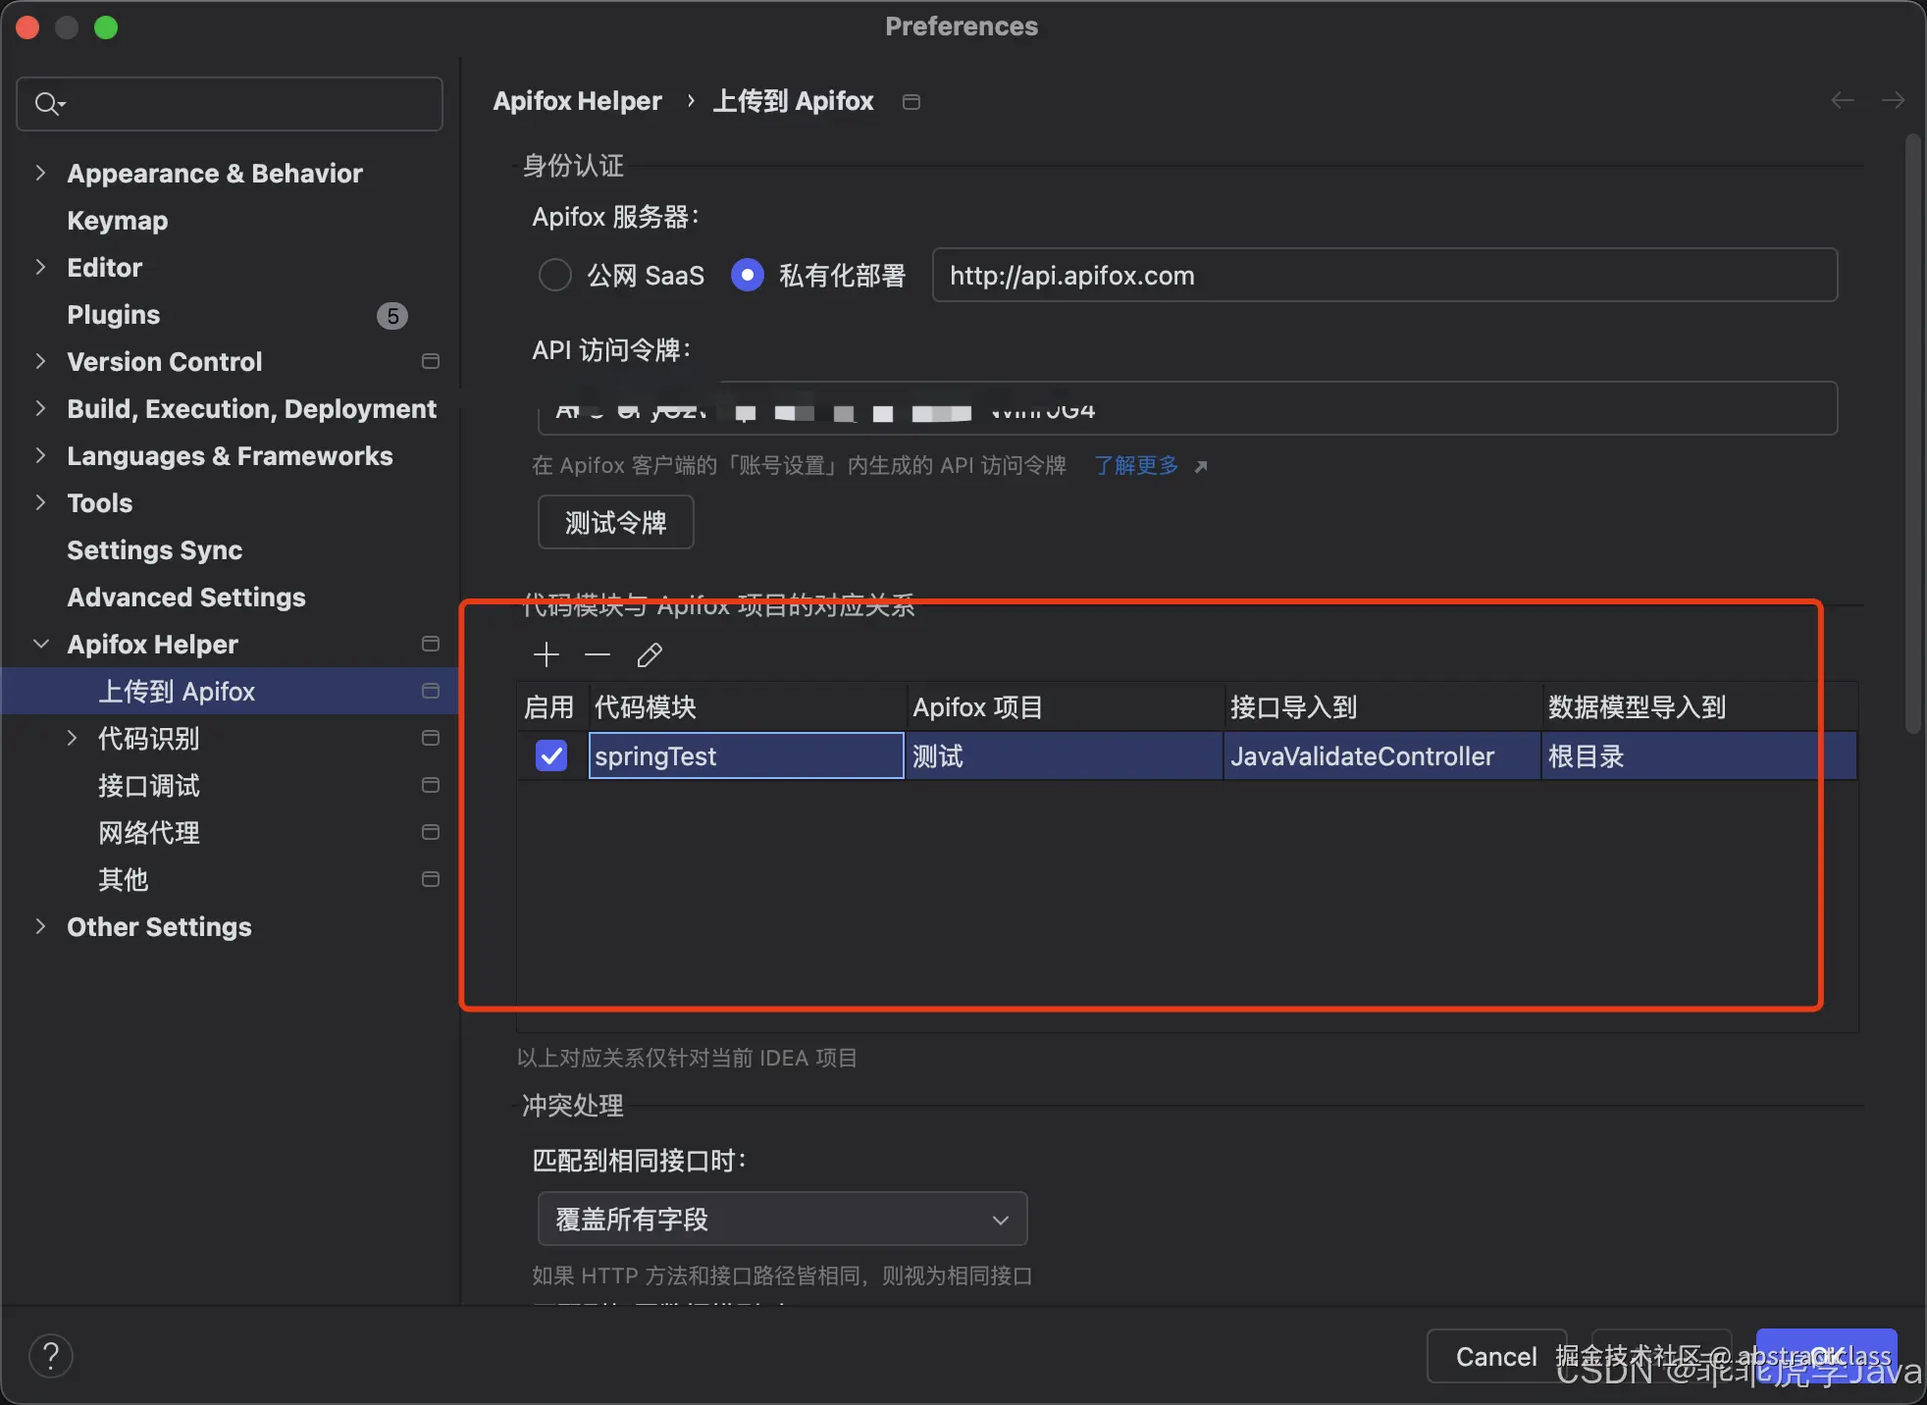The height and width of the screenshot is (1405, 1927).
Task: Remove the selected mapping using the minus icon
Action: [x=597, y=654]
